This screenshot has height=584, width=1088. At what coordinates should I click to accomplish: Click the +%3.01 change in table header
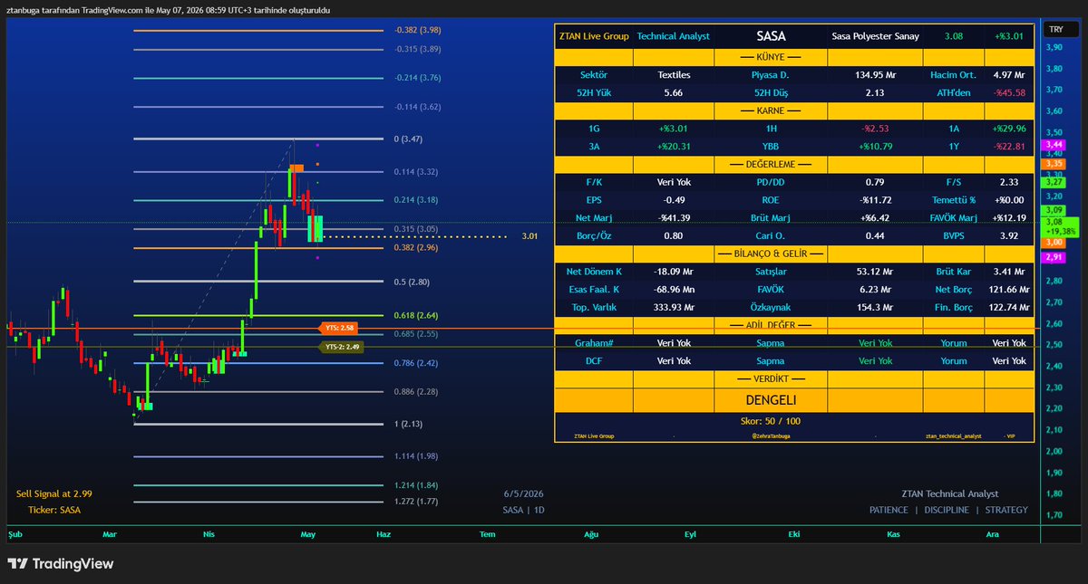(1008, 36)
